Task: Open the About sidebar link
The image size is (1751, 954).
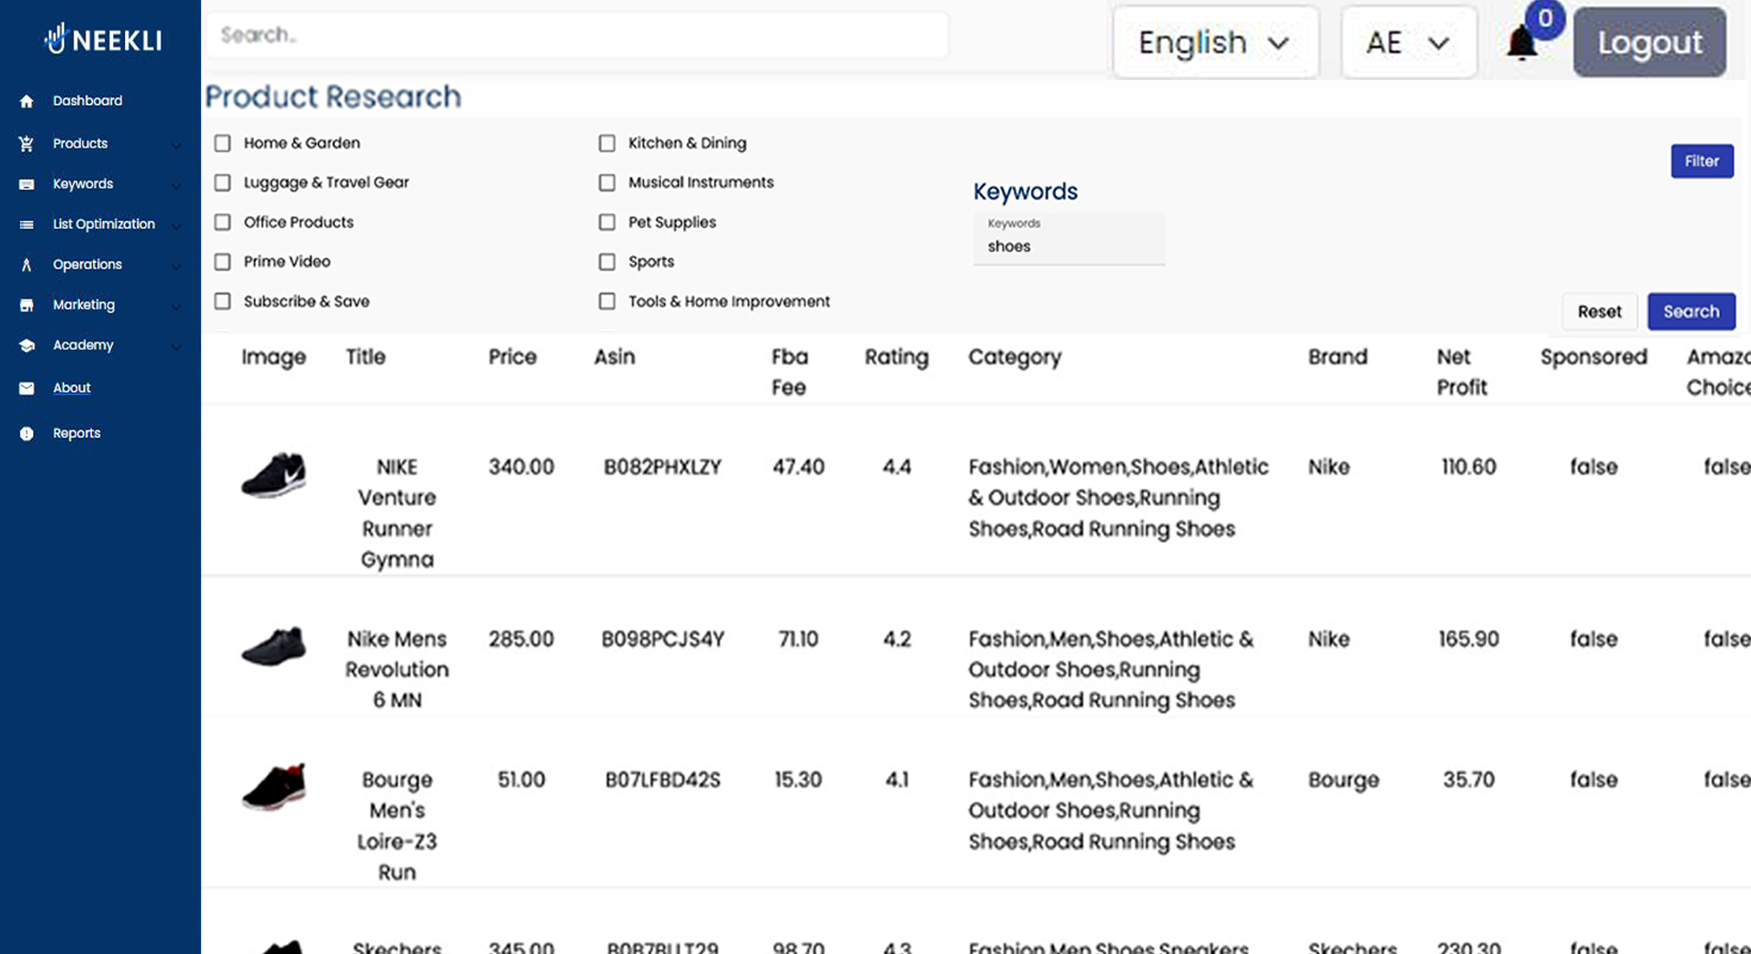Action: [71, 388]
